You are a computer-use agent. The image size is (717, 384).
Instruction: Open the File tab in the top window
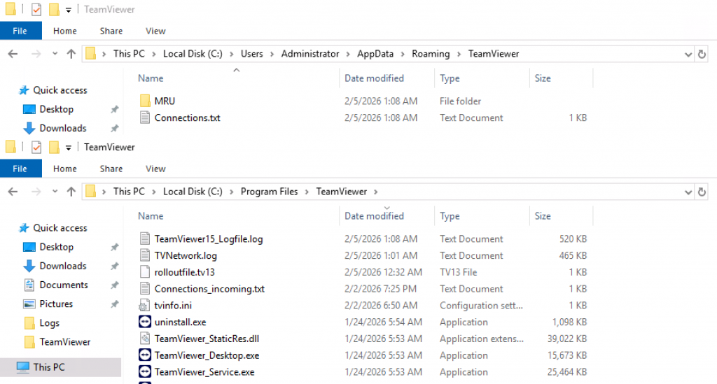click(x=20, y=31)
